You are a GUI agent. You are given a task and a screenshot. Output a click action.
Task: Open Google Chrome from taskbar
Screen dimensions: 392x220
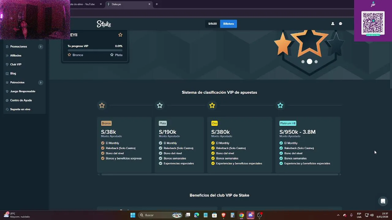coord(242,215)
